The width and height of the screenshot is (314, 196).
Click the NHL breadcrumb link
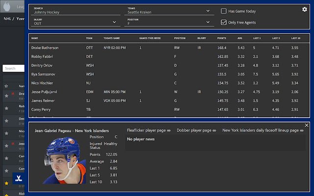7,19
